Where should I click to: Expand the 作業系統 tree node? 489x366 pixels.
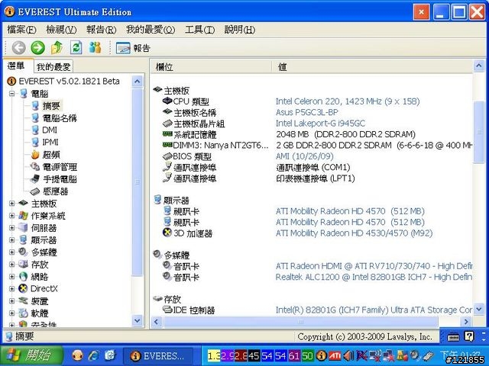(12, 216)
